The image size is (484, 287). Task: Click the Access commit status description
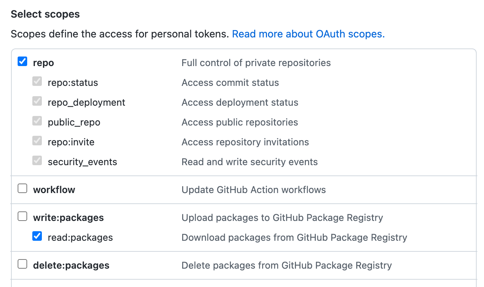(x=230, y=82)
